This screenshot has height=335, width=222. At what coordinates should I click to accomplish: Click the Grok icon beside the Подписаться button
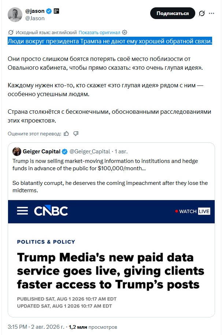point(201,14)
